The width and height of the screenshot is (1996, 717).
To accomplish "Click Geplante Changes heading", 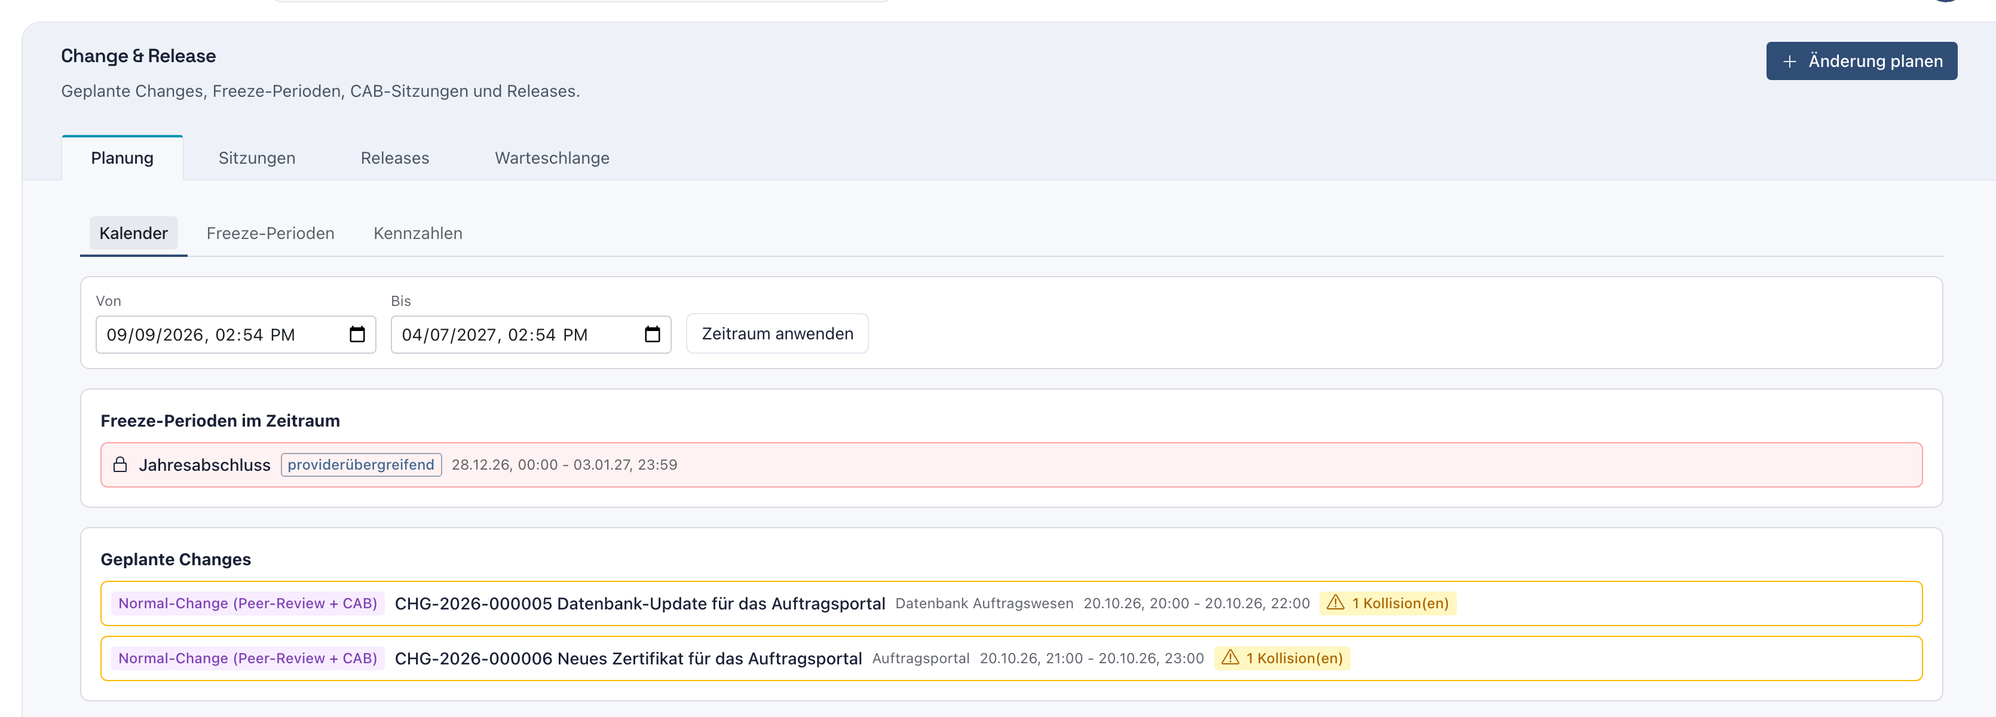I will pyautogui.click(x=176, y=559).
